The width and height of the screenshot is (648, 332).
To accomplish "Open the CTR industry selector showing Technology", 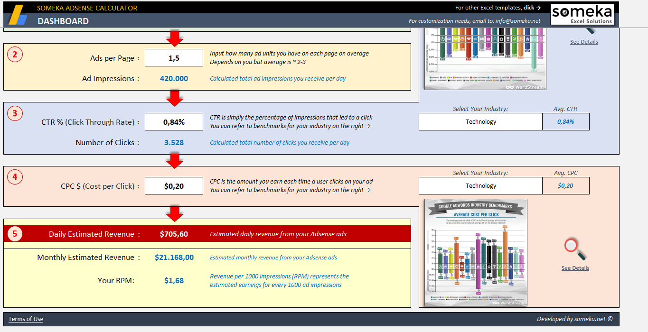I will [480, 122].
